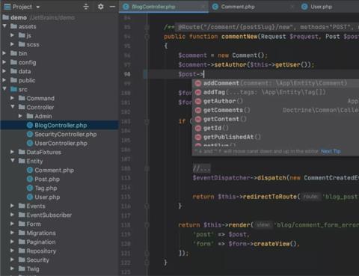This screenshot has height=276, width=359.
Task: Expand the bin folder arrow
Action: 4,53
